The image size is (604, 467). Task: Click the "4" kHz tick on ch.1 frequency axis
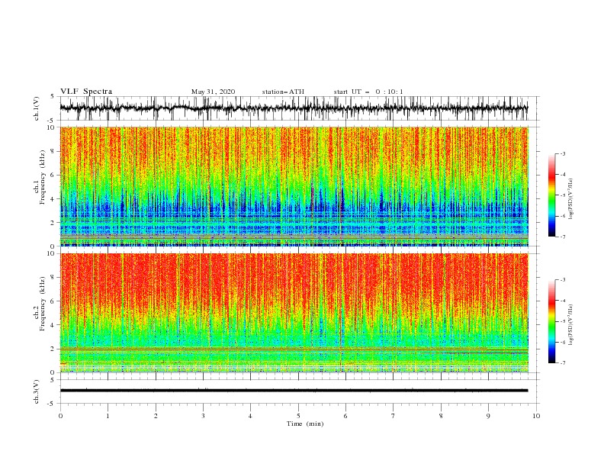pyautogui.click(x=53, y=199)
